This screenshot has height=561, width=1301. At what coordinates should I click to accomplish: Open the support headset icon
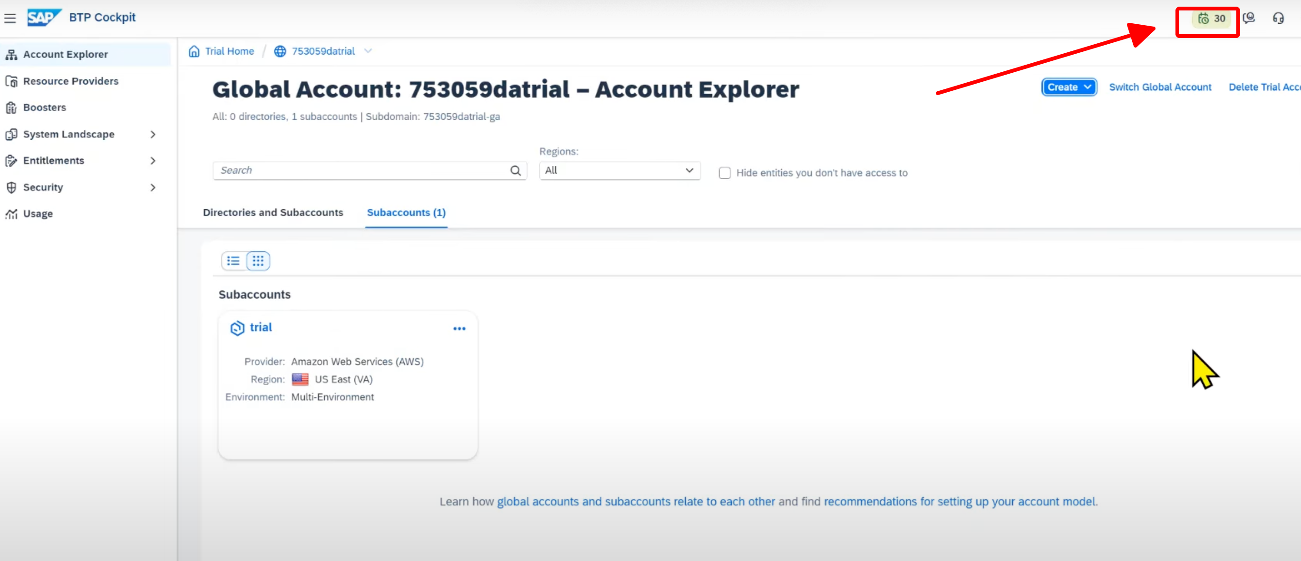tap(1278, 19)
